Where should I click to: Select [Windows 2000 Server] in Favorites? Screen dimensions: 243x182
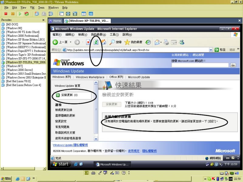[19, 70]
